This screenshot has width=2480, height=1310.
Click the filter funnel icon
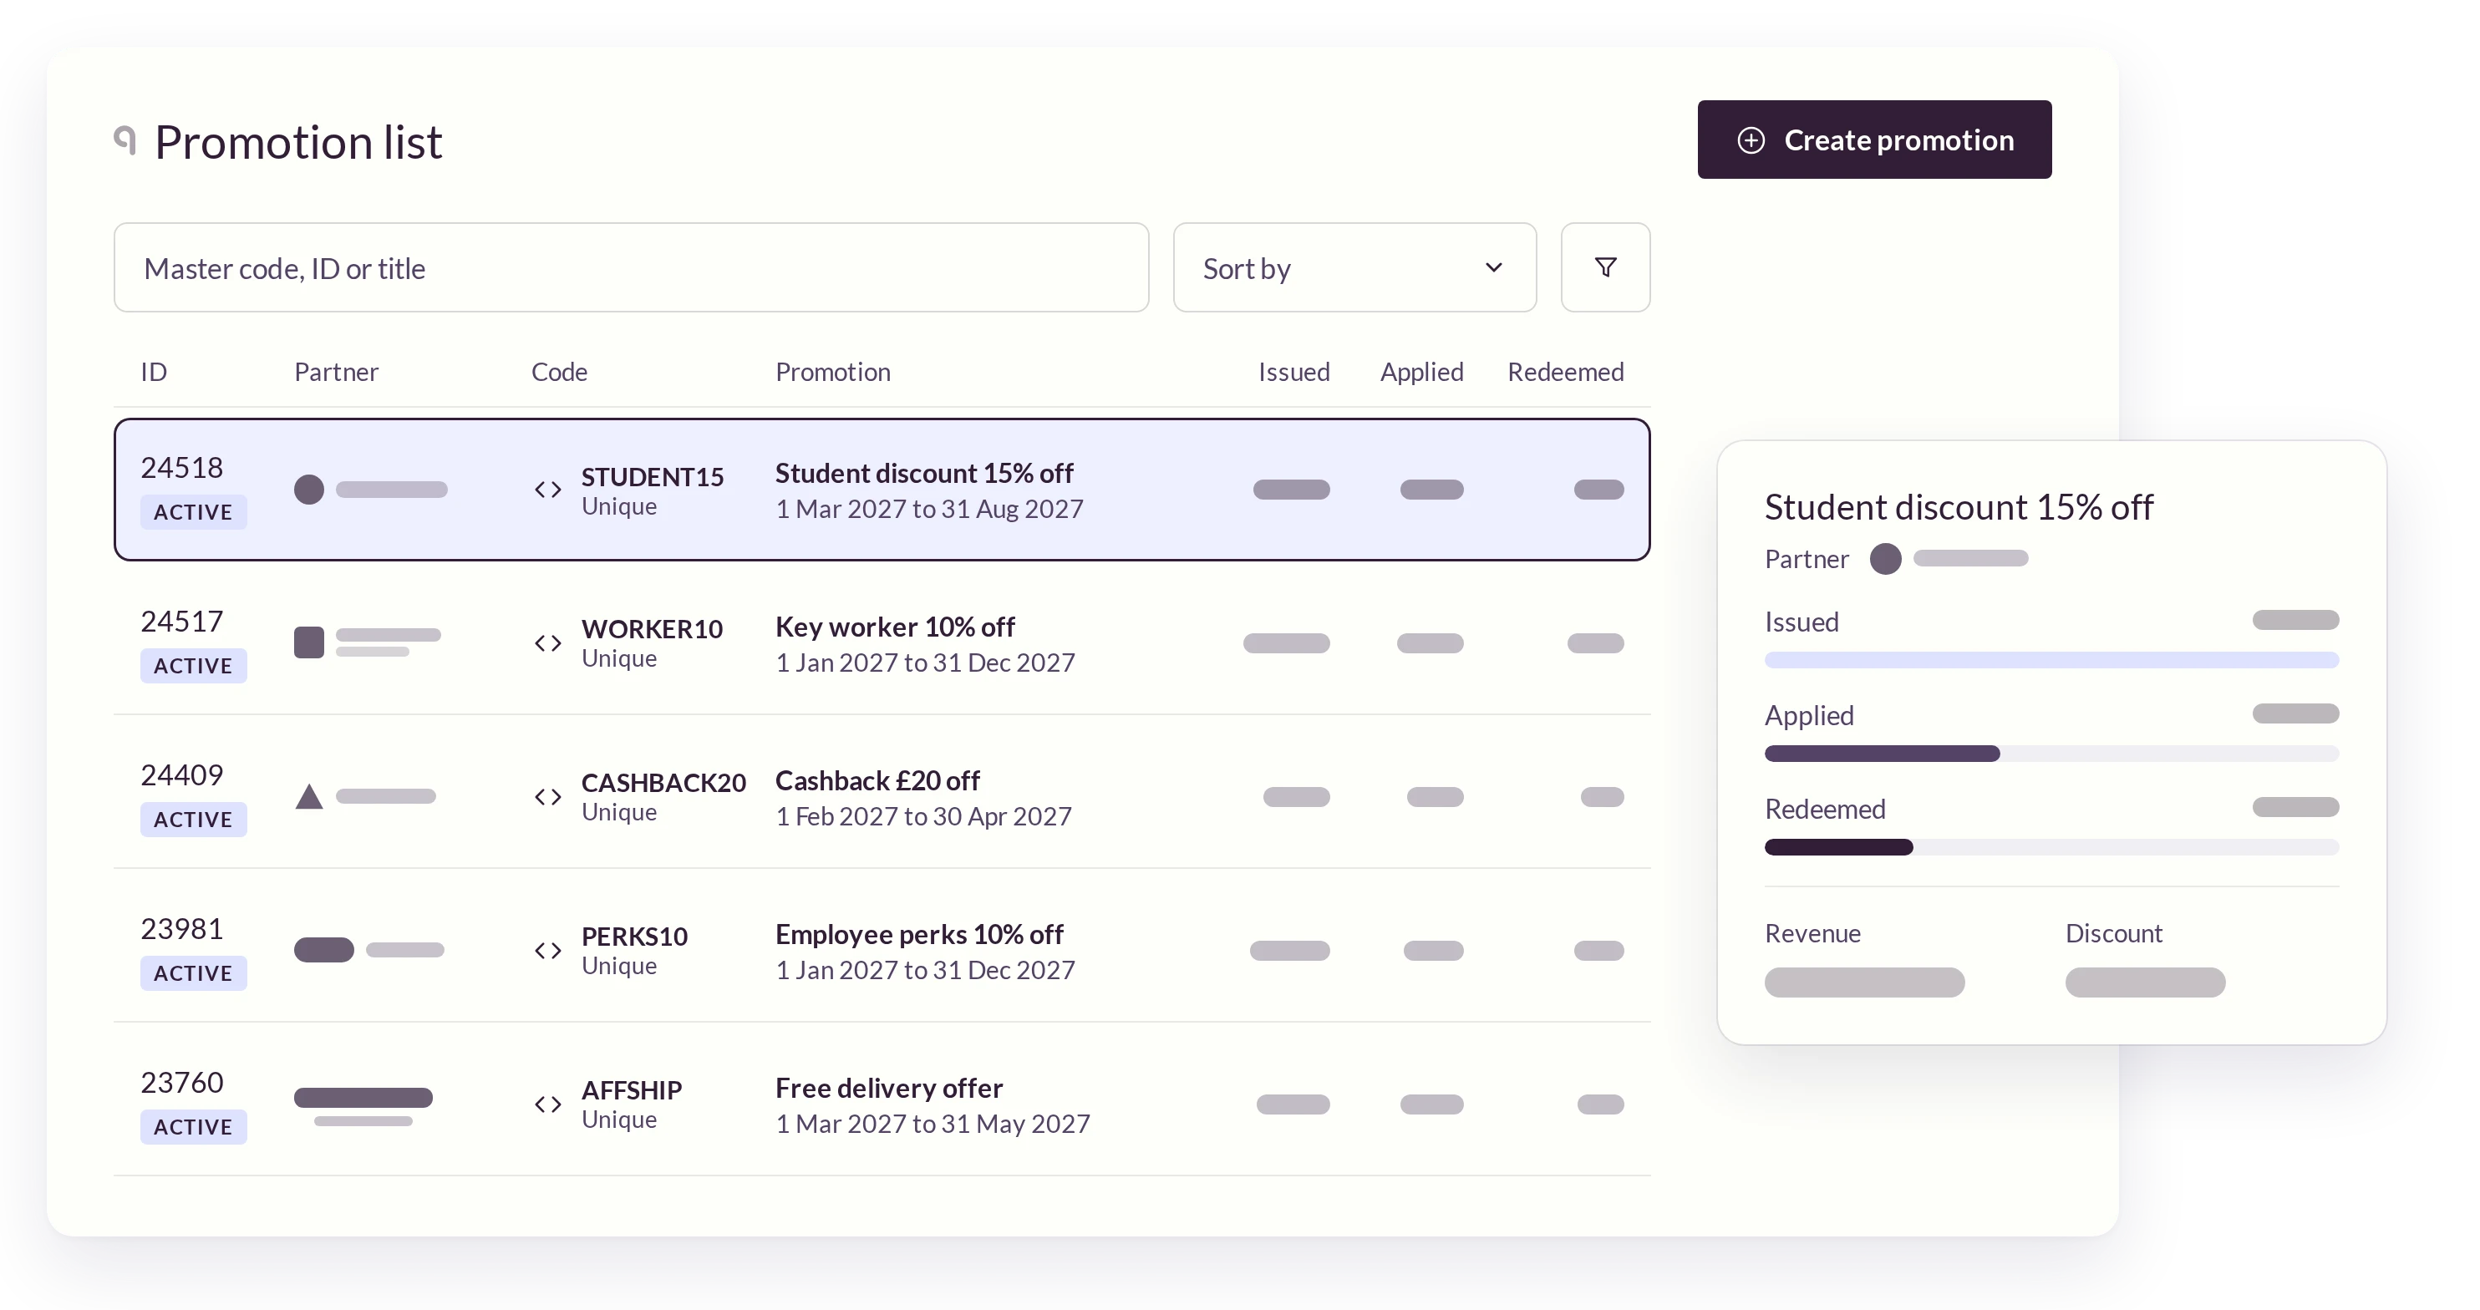(1605, 267)
